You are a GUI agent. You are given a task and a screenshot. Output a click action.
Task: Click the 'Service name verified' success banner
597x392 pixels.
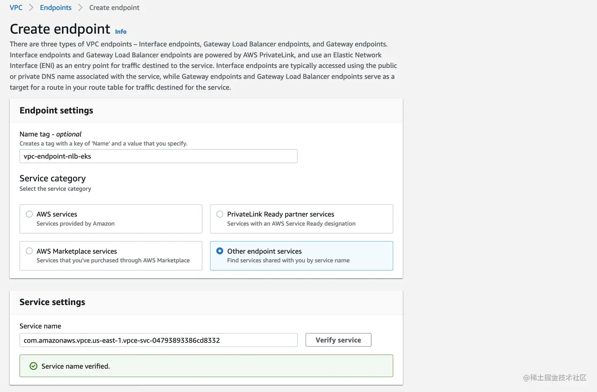[x=206, y=366]
